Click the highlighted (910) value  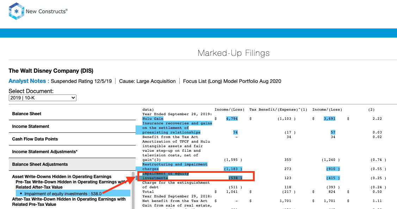[x=333, y=169]
